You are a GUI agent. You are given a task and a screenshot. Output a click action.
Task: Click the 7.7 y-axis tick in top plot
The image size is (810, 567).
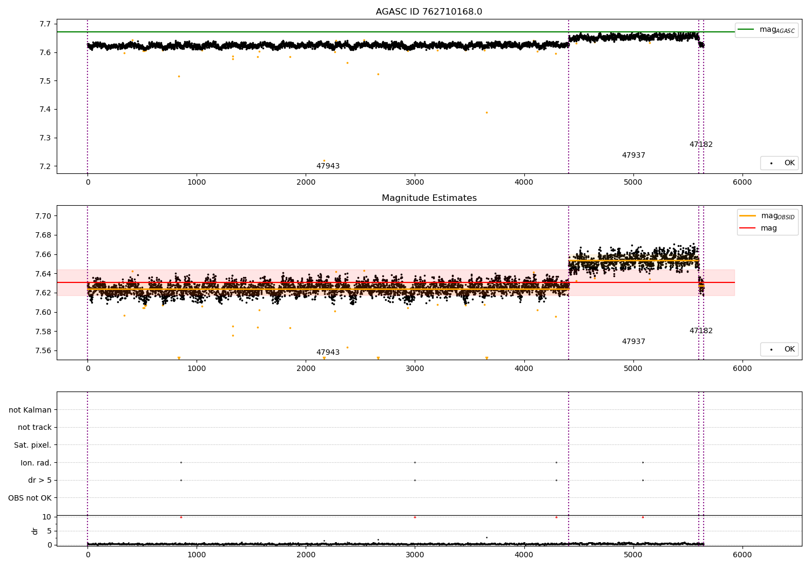coord(45,24)
